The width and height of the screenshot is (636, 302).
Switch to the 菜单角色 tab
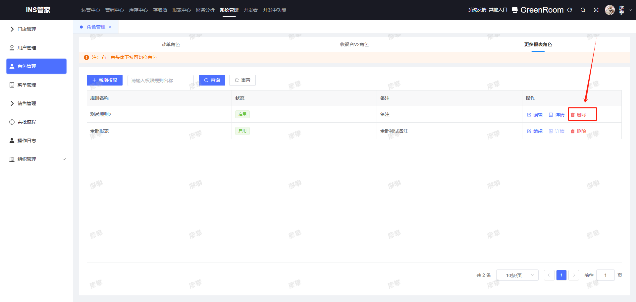171,44
